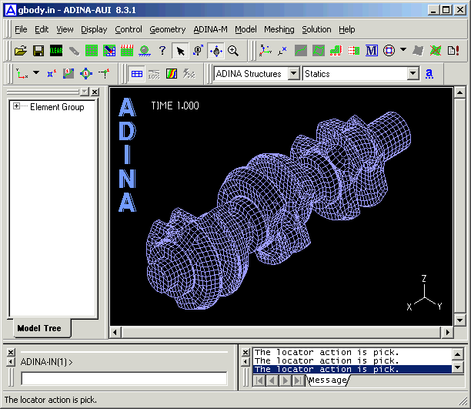Click the question mark query icon
Screen dimensions: 471x409
pos(162,51)
